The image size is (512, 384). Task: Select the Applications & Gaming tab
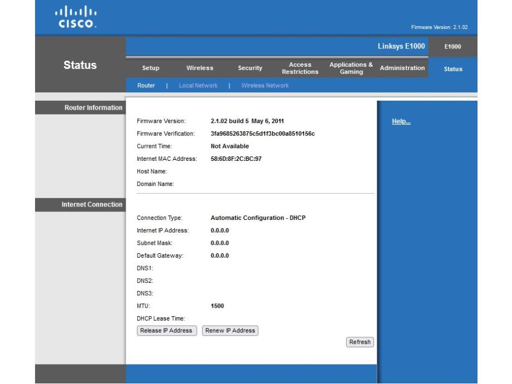coord(351,68)
